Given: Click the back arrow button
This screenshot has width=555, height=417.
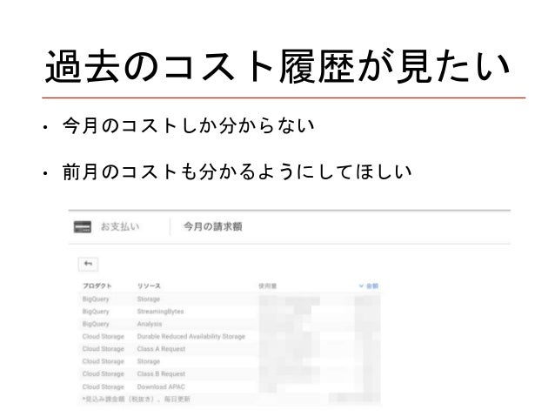Looking at the screenshot, I should pyautogui.click(x=88, y=264).
